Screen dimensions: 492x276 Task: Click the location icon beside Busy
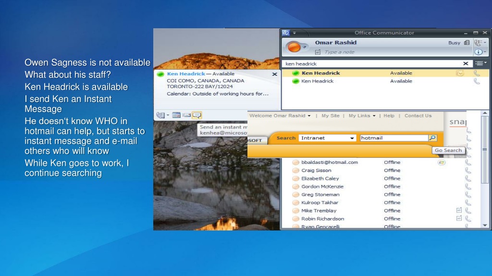pyautogui.click(x=467, y=43)
